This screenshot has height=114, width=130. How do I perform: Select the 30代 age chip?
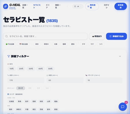[31, 69]
